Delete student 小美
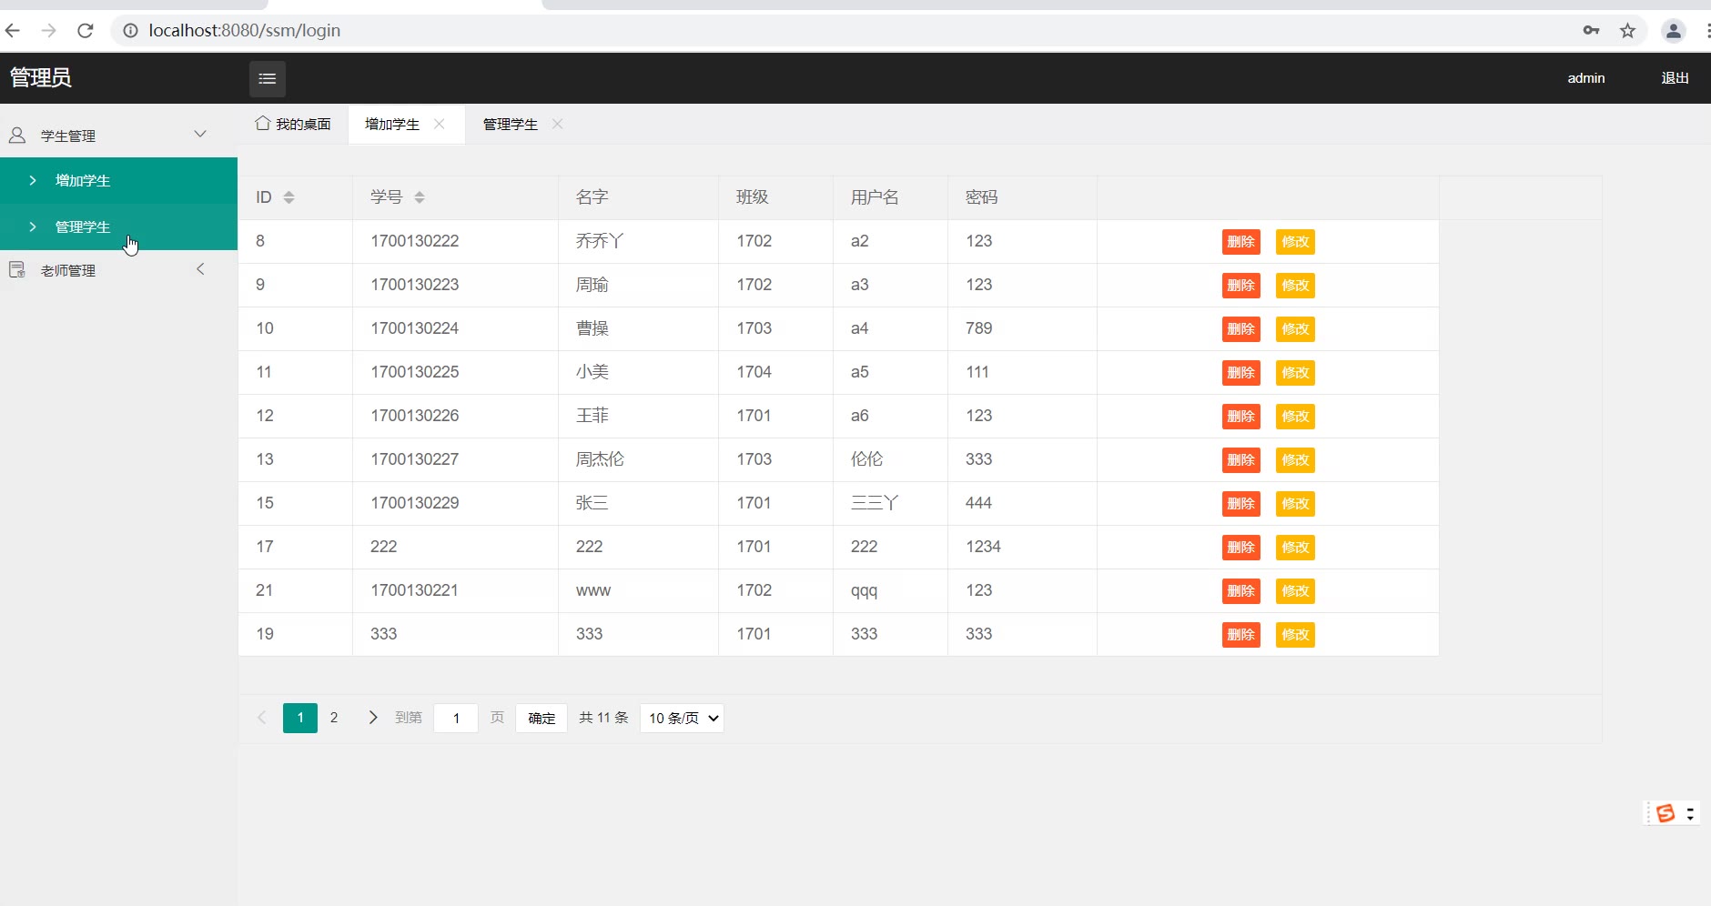1711x906 pixels. pos(1241,373)
